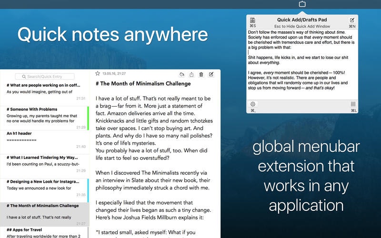The image size is (381, 238).
Task: Click the timestamp 21:31 in notes list
Action: point(80,99)
